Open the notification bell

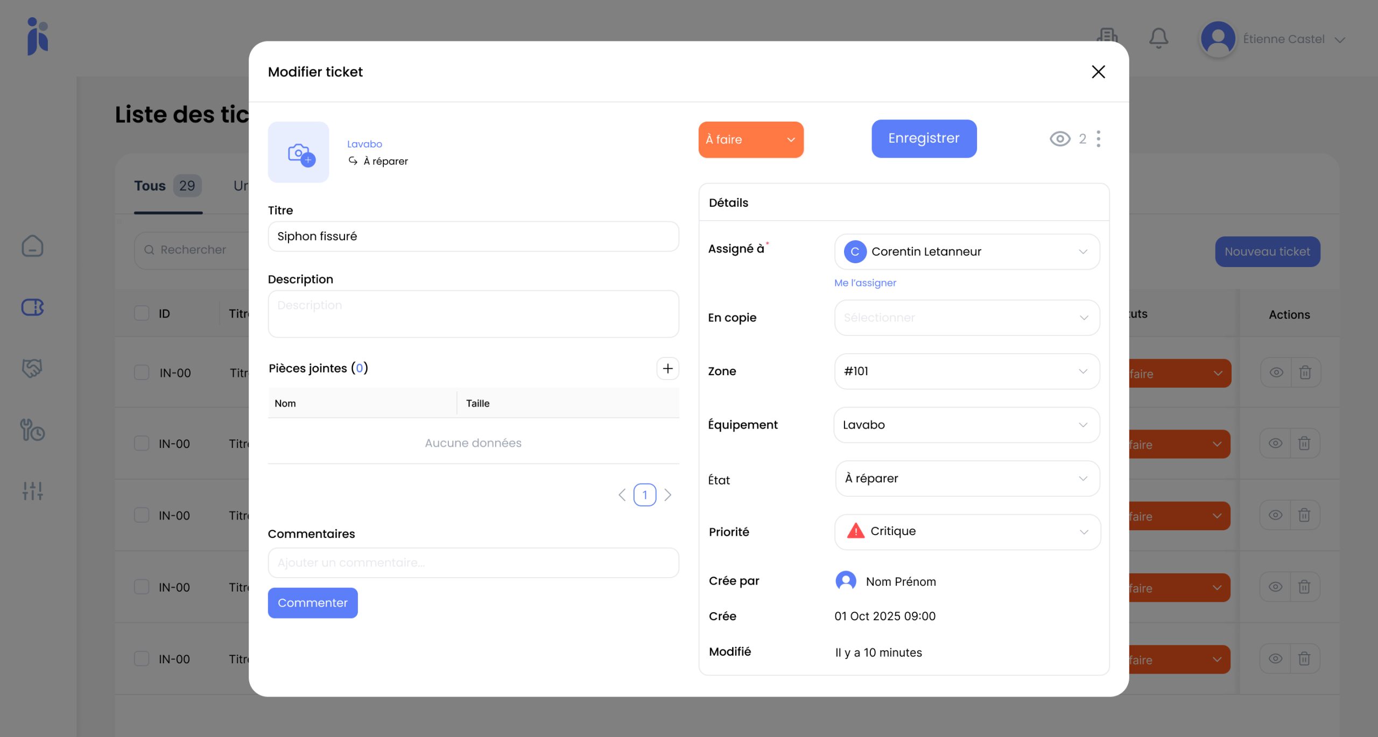(x=1158, y=38)
